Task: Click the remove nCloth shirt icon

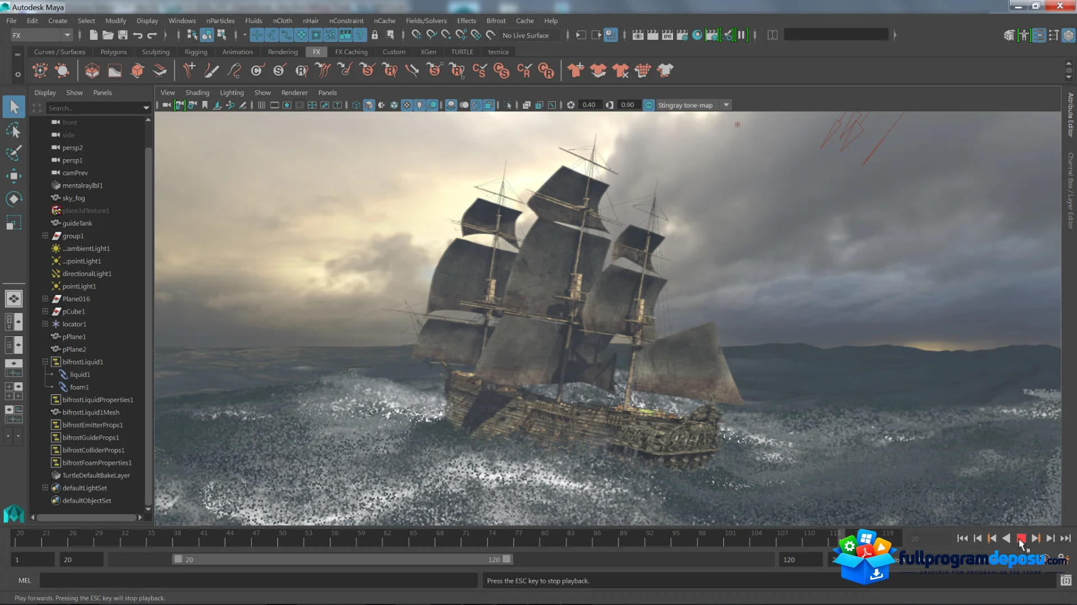Action: [620, 71]
